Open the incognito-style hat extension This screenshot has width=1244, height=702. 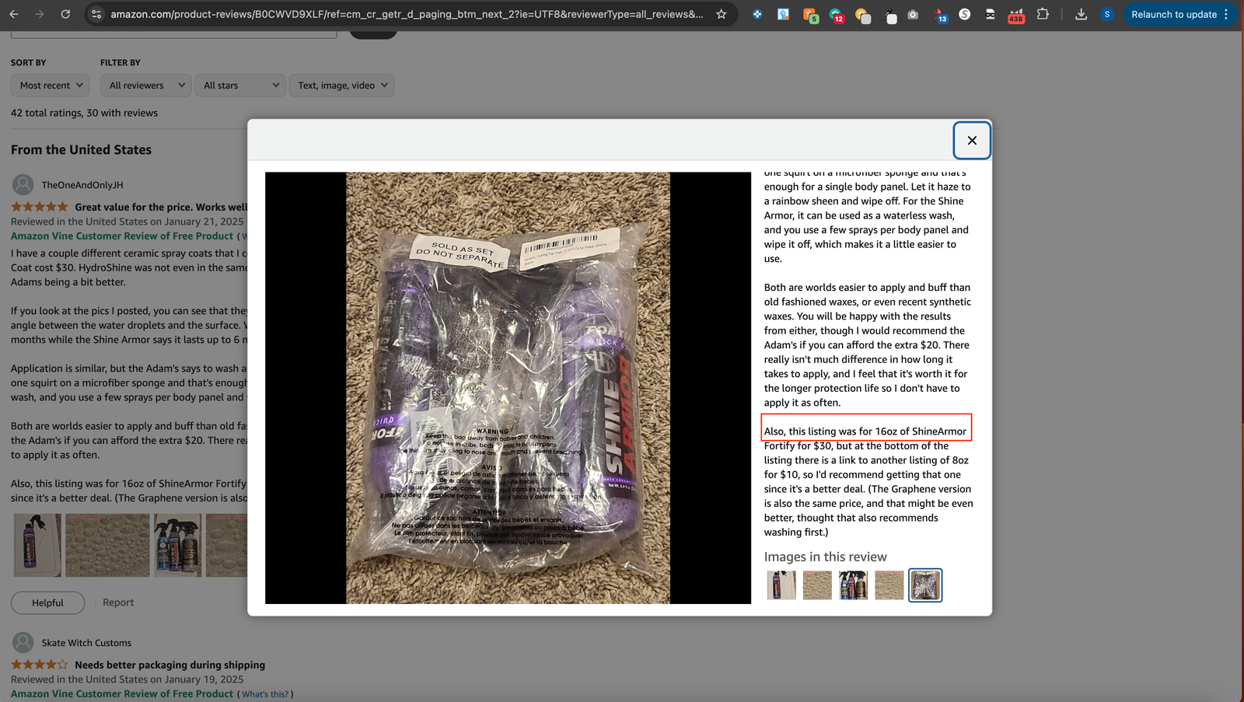pos(991,14)
